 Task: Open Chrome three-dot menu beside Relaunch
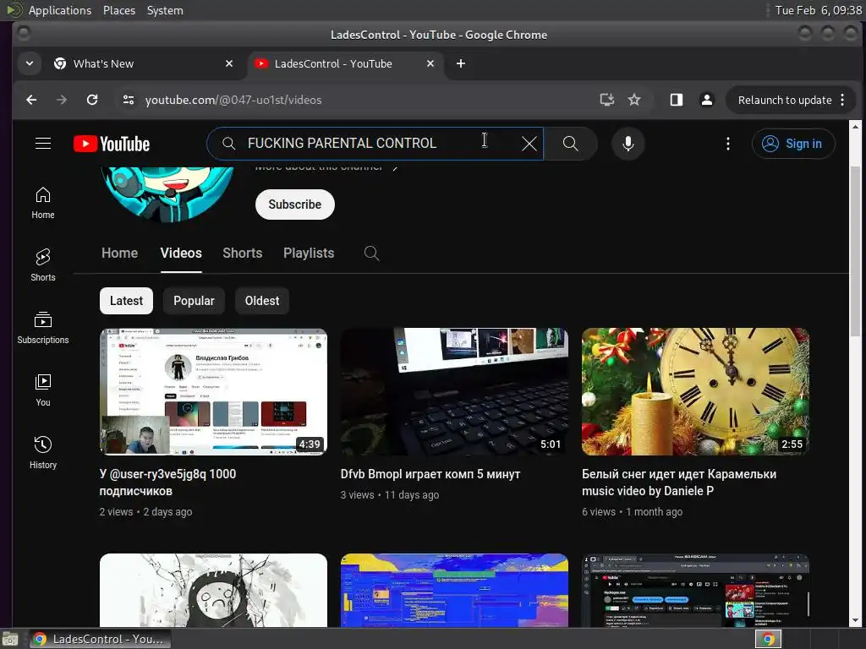pos(842,100)
